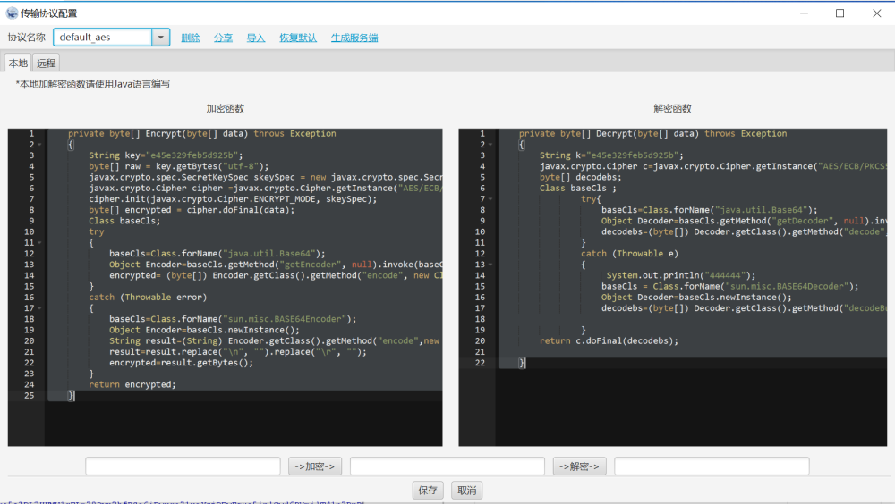Viewport: 895px width, 504px height.
Task: Click the app icon in title bar
Action: 11,13
